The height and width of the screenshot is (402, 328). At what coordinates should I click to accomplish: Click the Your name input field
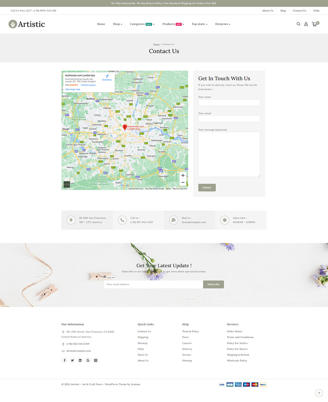pos(229,103)
